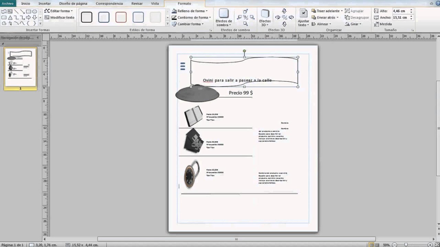This screenshot has width=440, height=247.
Task: Open Cambiar forma dropdown
Action: (x=188, y=24)
